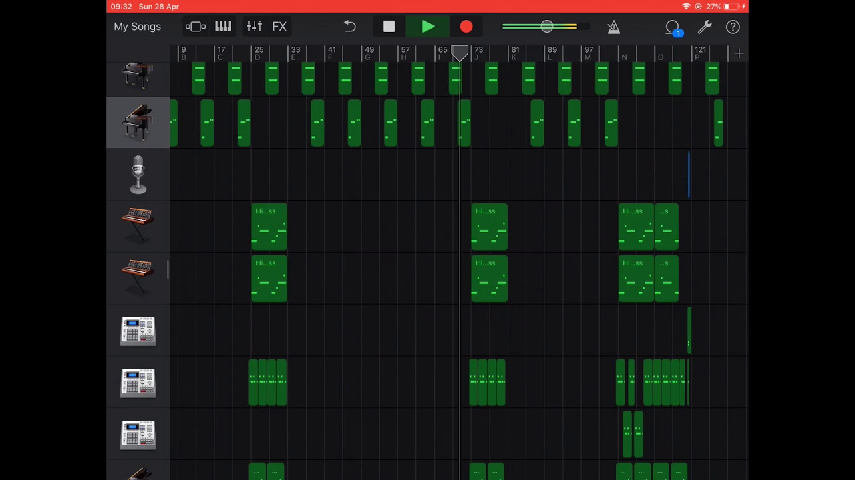
Task: Click the 09:32 clock in status bar
Action: pos(121,7)
